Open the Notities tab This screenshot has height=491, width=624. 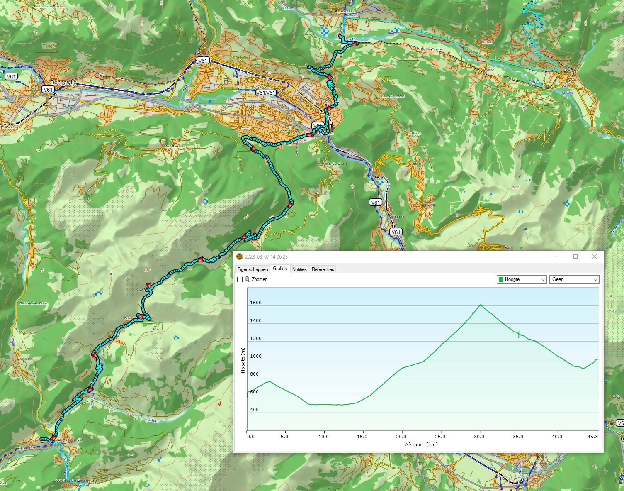click(x=299, y=269)
